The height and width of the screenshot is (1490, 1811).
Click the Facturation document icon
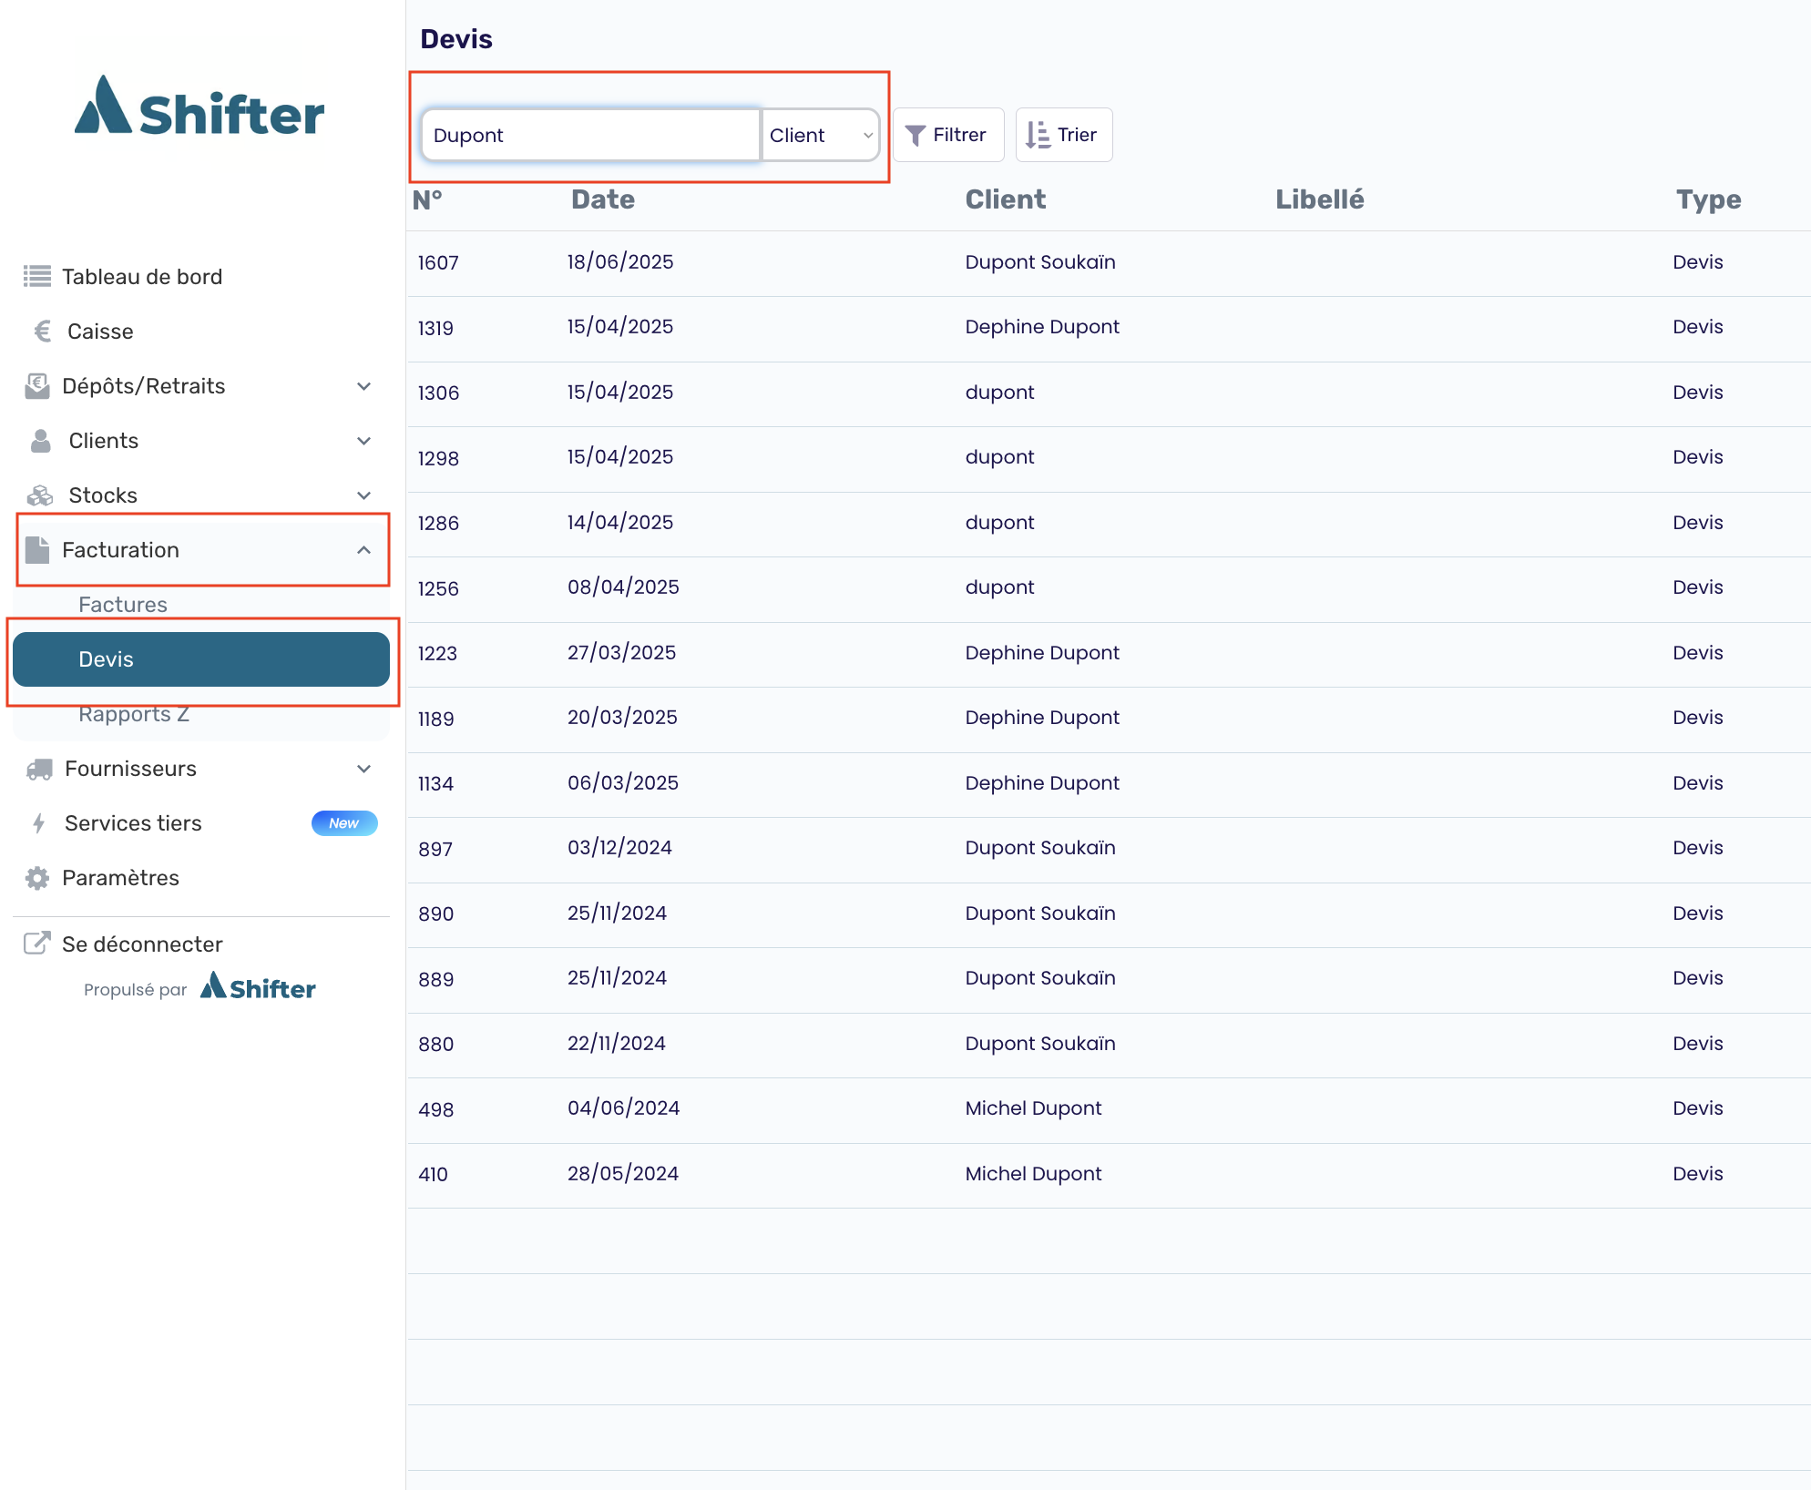pos(37,549)
